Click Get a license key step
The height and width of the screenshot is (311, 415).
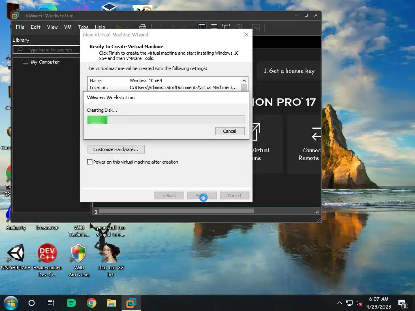coord(289,71)
